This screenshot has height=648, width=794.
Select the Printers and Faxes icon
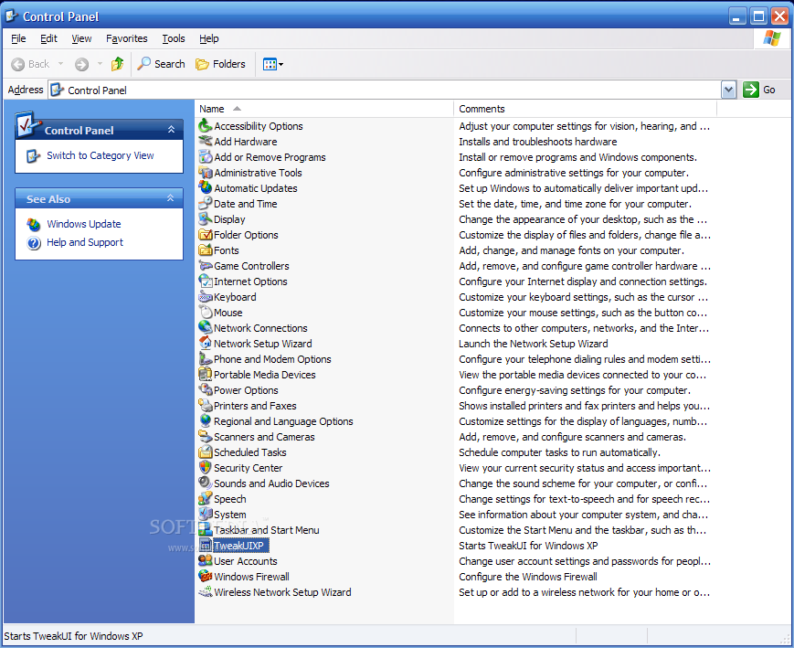(x=205, y=405)
